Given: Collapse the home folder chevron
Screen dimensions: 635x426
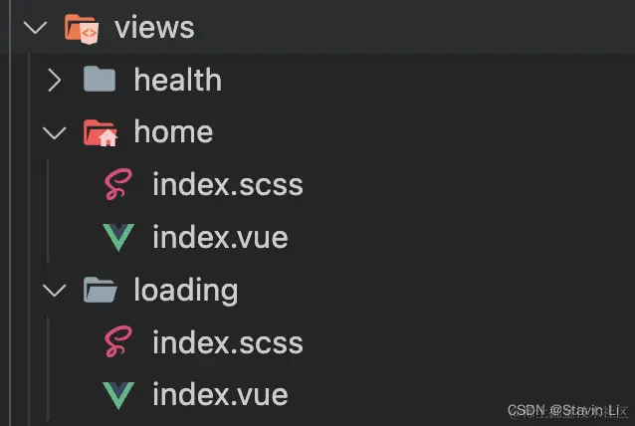Looking at the screenshot, I should click(x=55, y=133).
